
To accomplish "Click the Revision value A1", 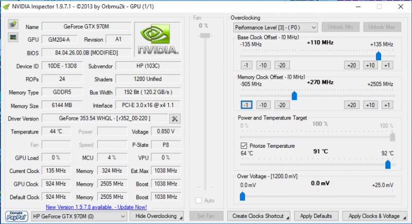I will point(118,39).
